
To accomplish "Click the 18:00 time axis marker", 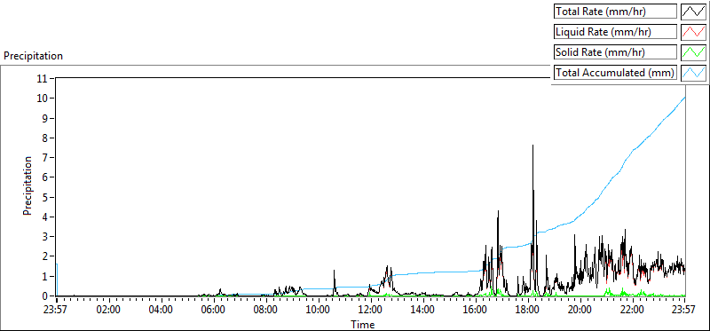I will 527,311.
